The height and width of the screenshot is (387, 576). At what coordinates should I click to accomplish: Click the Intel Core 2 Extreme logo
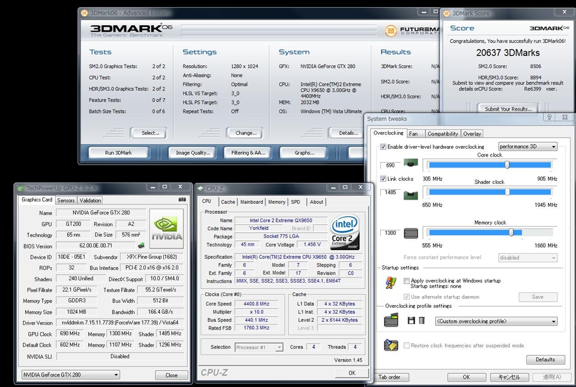coord(345,231)
